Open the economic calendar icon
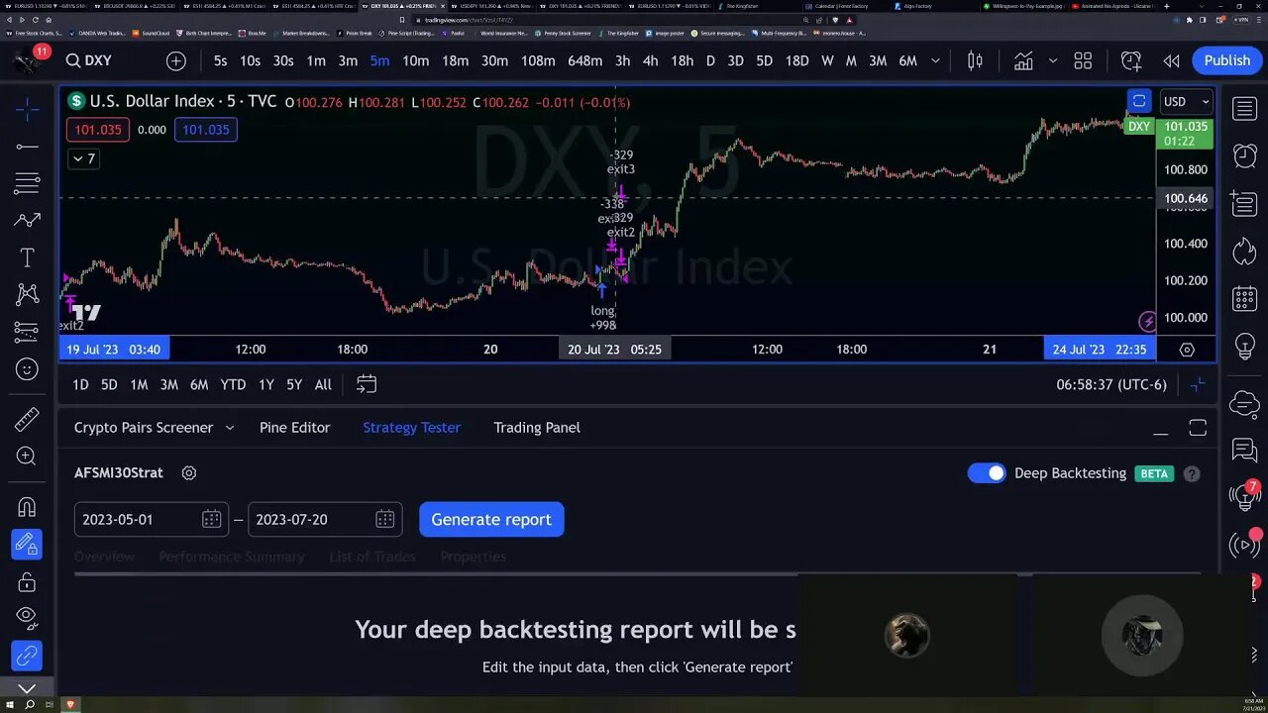 point(1245,298)
